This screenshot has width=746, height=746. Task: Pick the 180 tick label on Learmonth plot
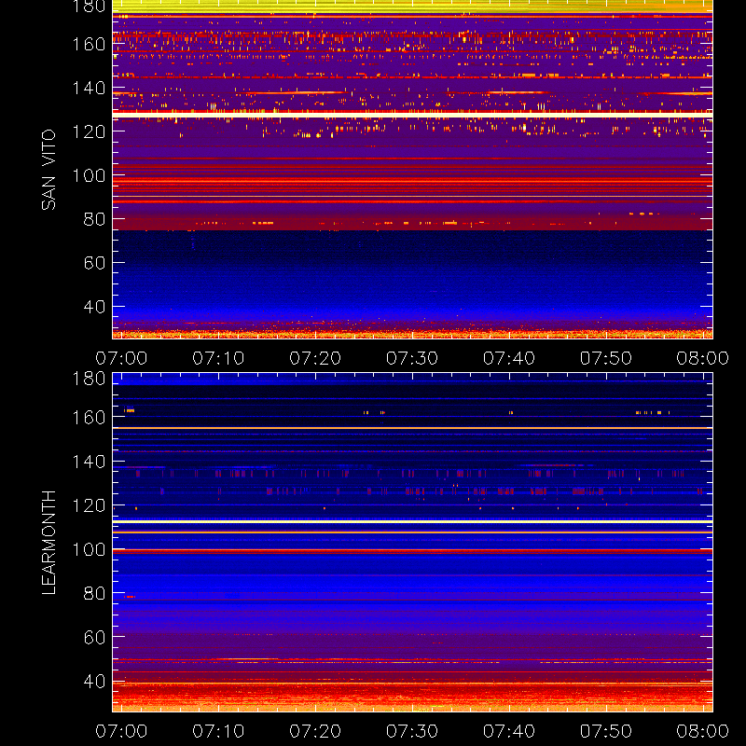tap(89, 379)
